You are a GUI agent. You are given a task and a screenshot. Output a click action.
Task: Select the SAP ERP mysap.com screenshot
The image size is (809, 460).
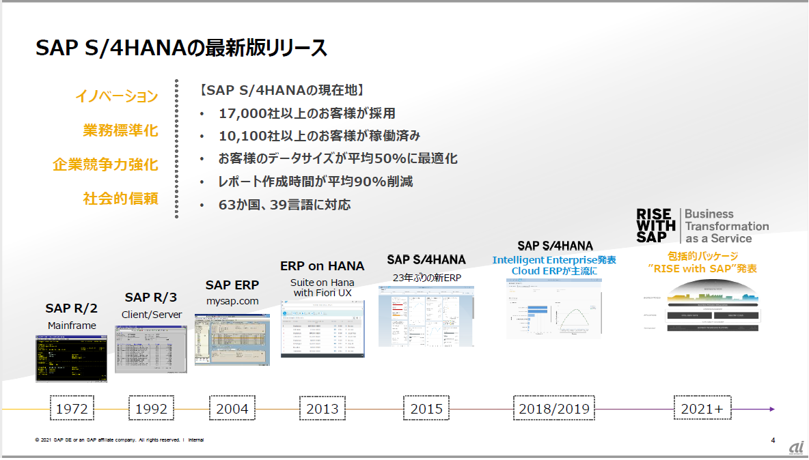(232, 339)
